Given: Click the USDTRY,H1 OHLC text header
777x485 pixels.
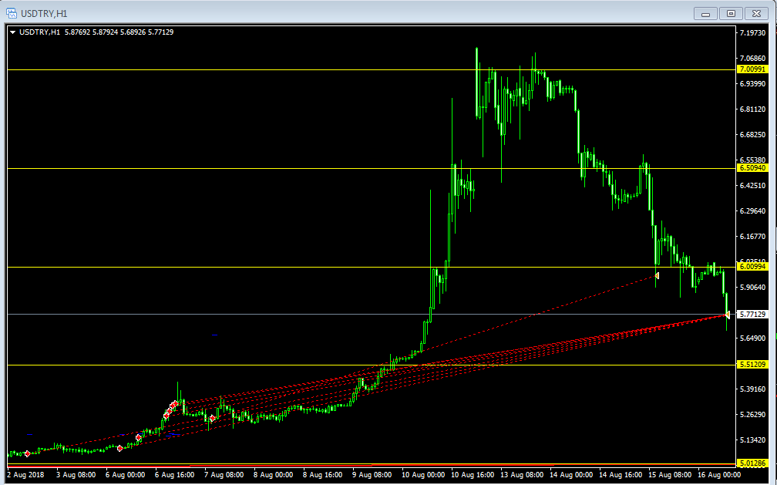Looking at the screenshot, I should point(96,32).
